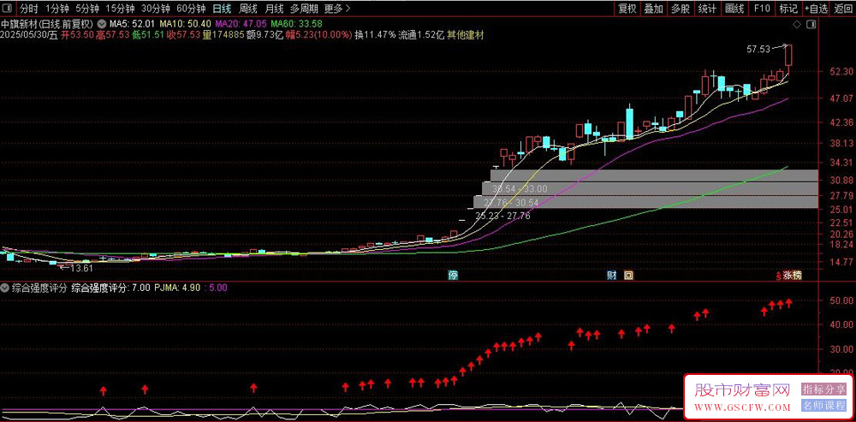
Task: Click the diamond icon at chart top-right
Action: point(796,25)
